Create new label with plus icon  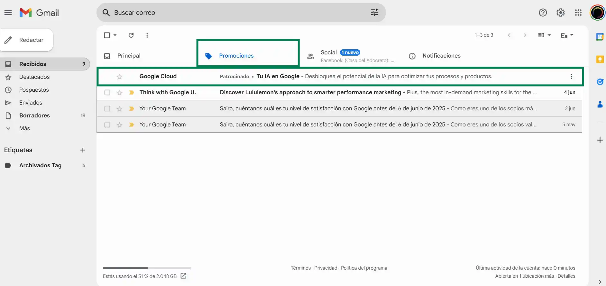[83, 150]
